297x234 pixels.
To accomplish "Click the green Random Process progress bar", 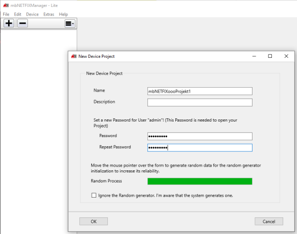I will point(200,181).
